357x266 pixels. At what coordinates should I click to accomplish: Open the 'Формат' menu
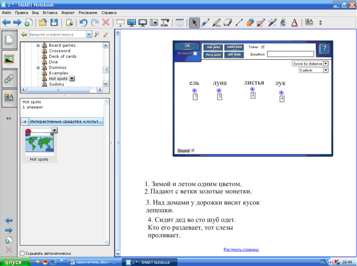coord(68,13)
